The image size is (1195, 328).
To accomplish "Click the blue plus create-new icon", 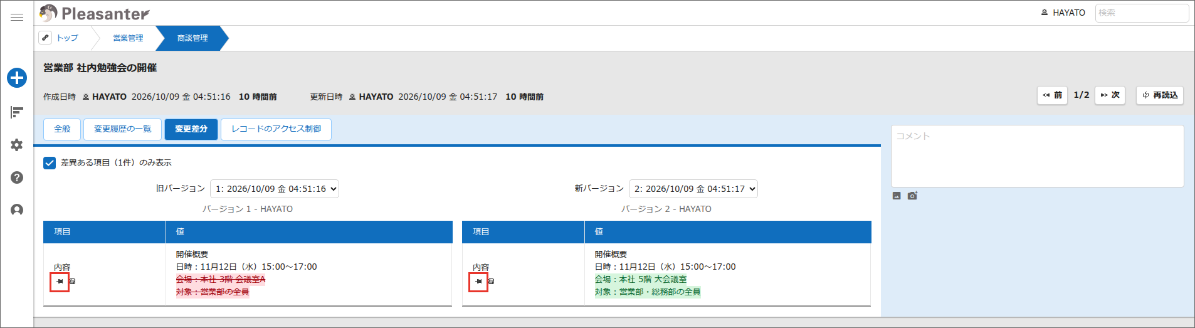I will [17, 78].
